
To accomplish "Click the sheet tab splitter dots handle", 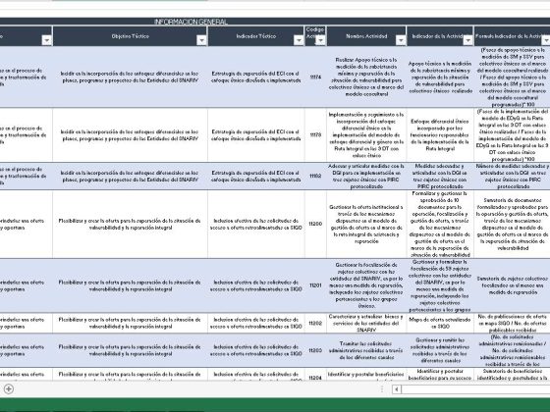I will [382, 389].
